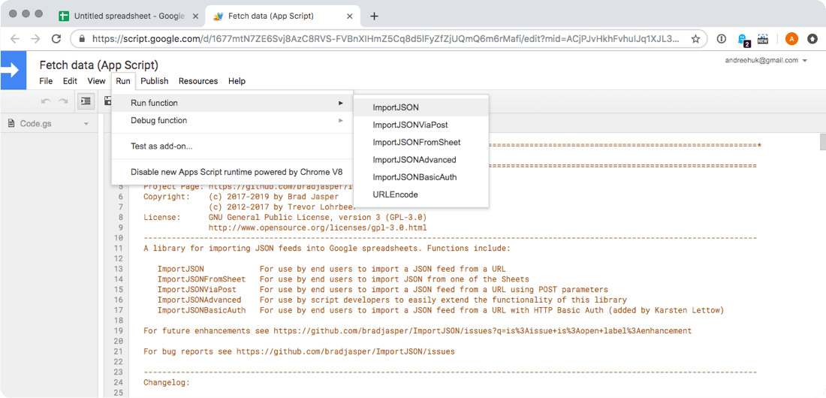
Task: Choose ImportJSONBasicAuth in the submenu
Action: 415,177
